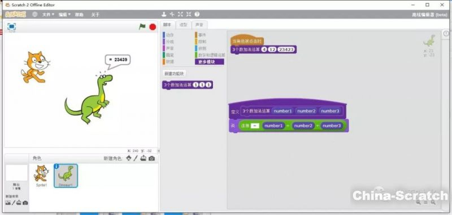
Task: Open the 文件 menu
Action: (x=48, y=15)
